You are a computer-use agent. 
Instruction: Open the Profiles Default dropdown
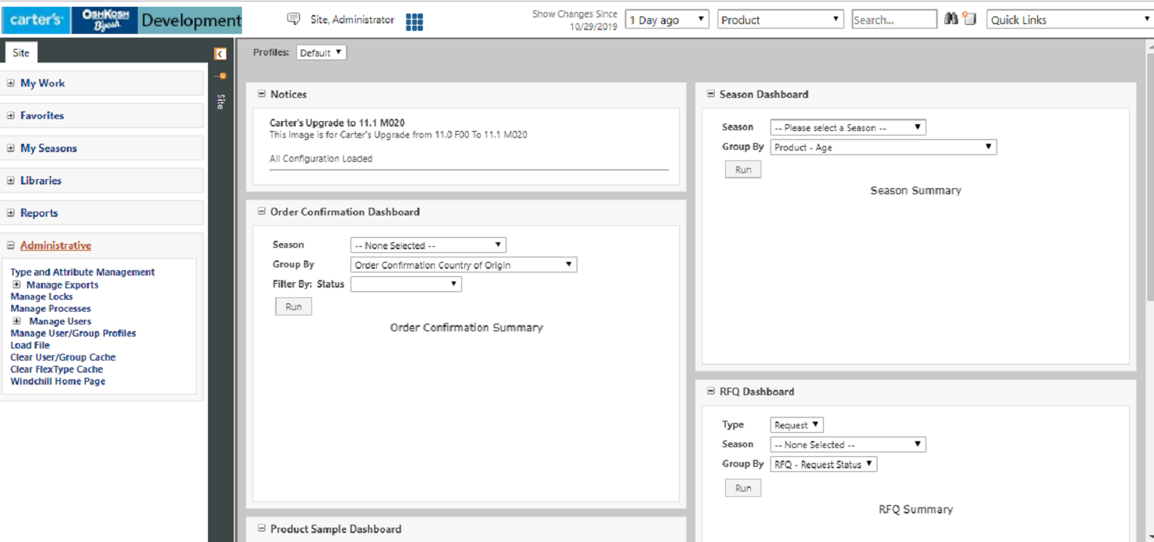click(322, 53)
